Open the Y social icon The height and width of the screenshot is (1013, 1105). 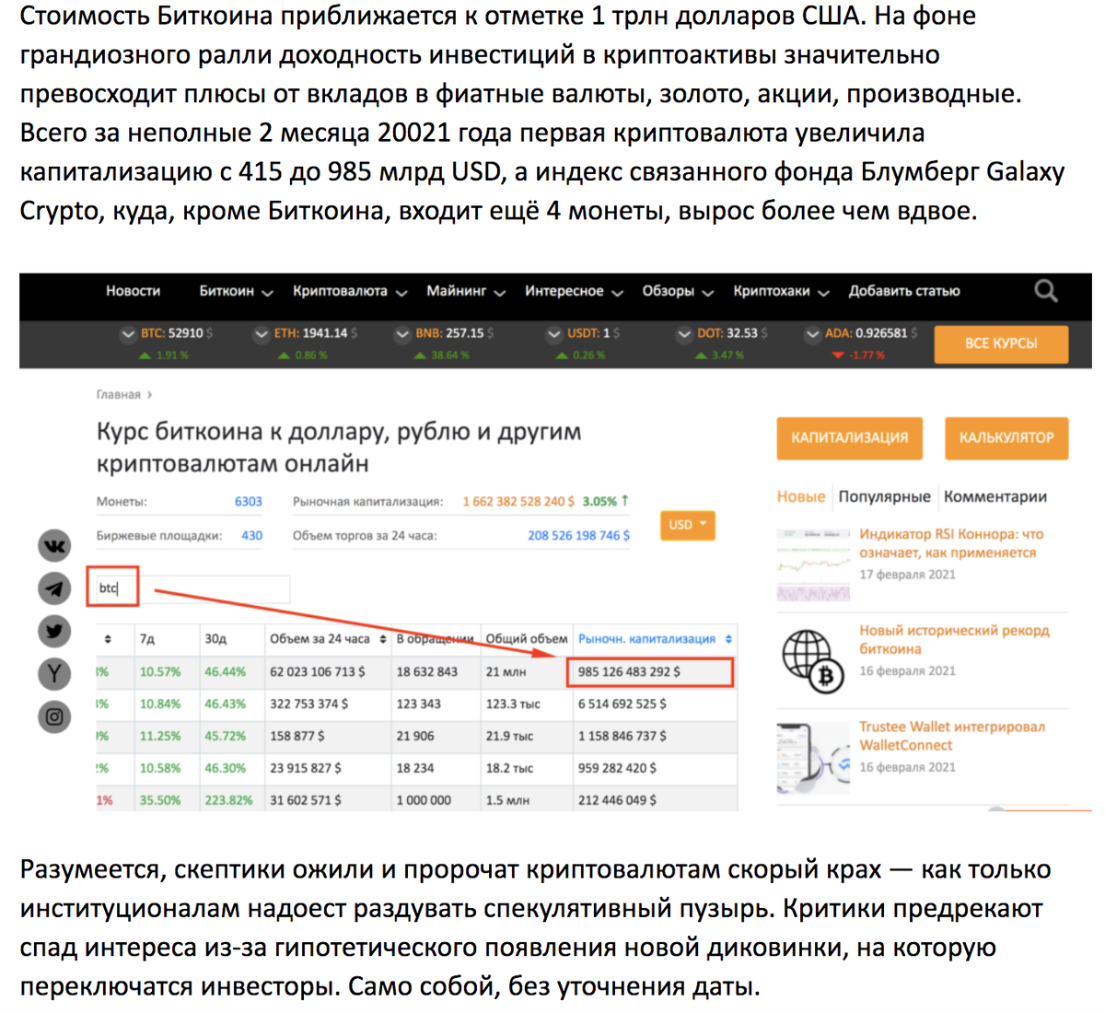[54, 673]
